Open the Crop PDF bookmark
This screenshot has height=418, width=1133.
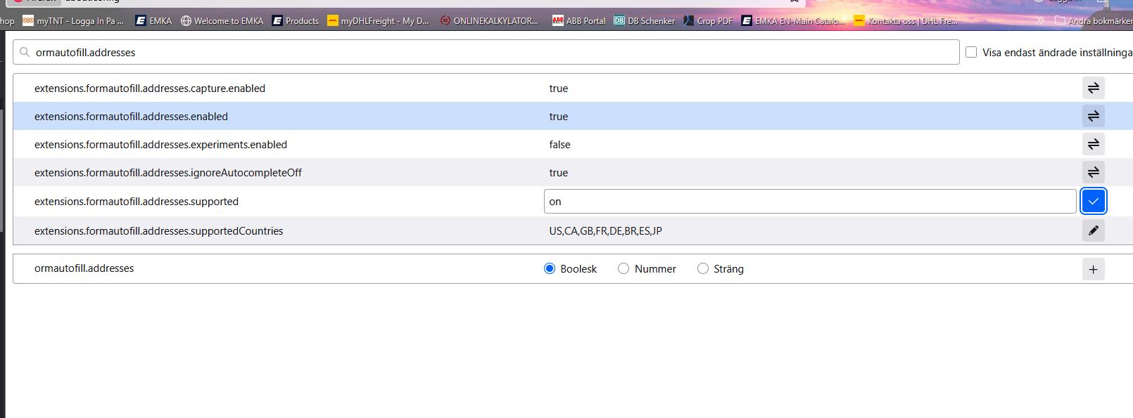coord(708,21)
